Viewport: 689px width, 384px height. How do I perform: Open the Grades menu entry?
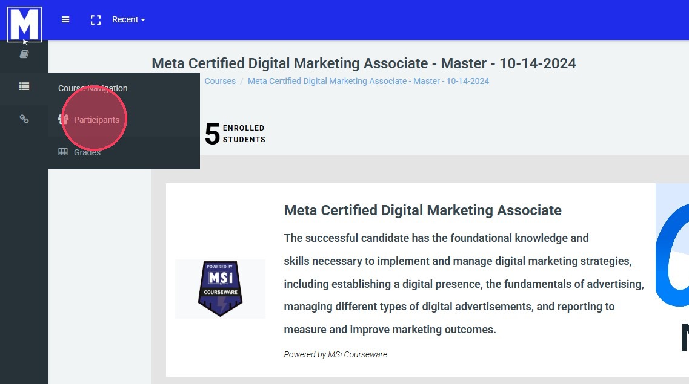pyautogui.click(x=87, y=152)
